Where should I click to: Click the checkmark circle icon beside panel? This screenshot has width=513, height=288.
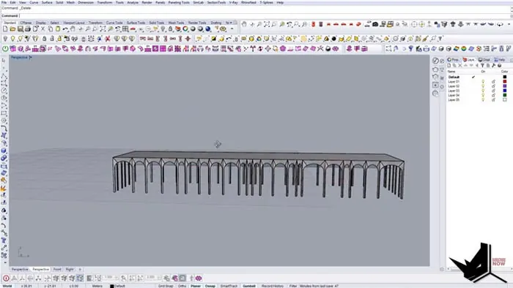pyautogui.click(x=435, y=61)
